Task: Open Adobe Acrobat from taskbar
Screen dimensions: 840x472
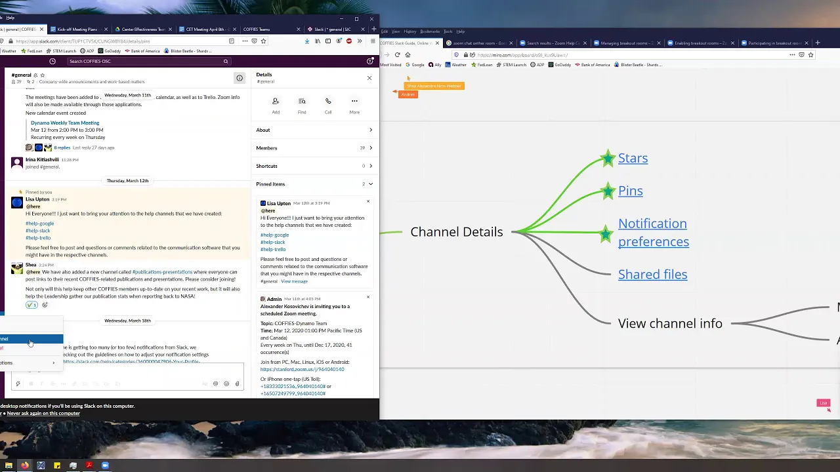Action: 89,465
